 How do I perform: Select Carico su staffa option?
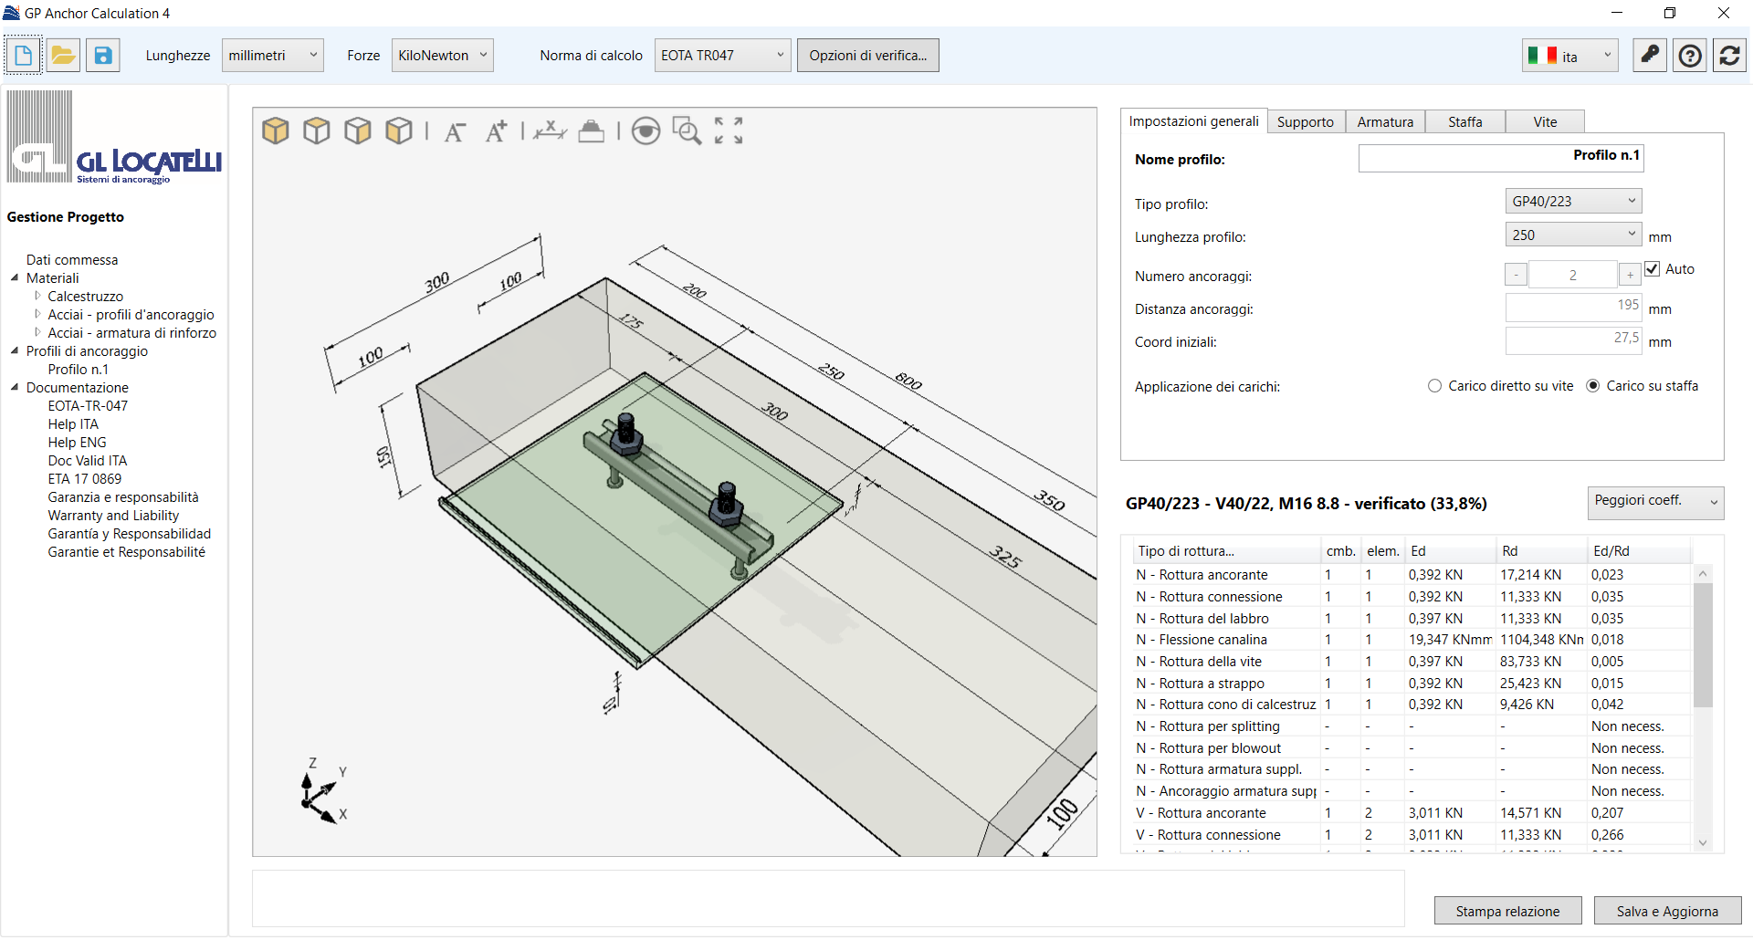pos(1593,386)
